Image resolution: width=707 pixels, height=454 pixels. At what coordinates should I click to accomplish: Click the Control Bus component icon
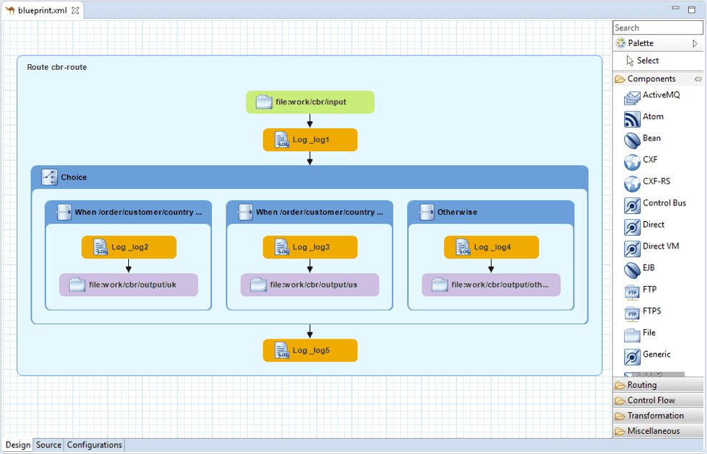pyautogui.click(x=632, y=205)
